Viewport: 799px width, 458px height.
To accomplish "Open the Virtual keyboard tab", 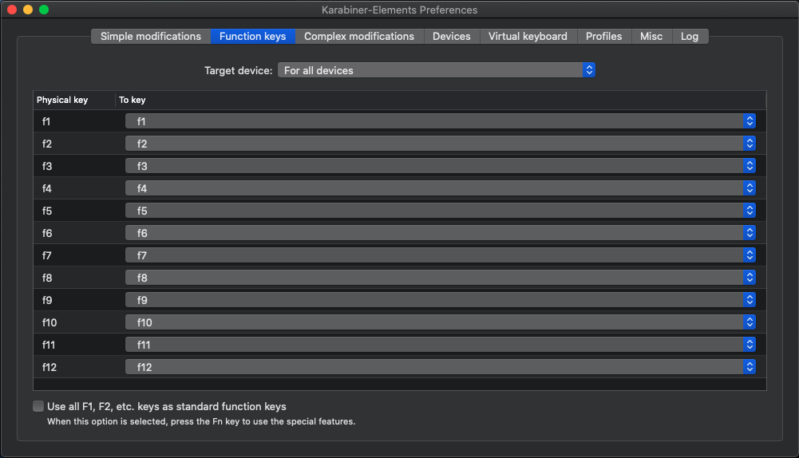I will 528,36.
